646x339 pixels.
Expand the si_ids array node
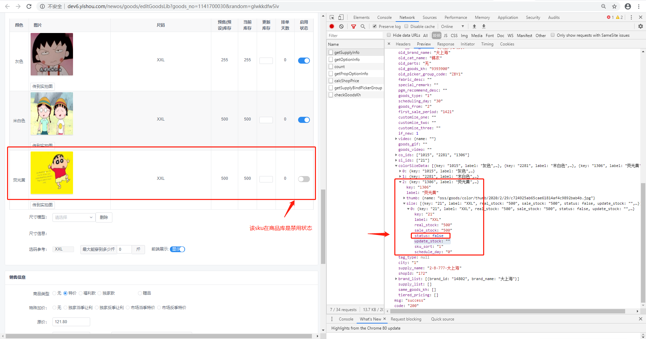click(x=396, y=160)
